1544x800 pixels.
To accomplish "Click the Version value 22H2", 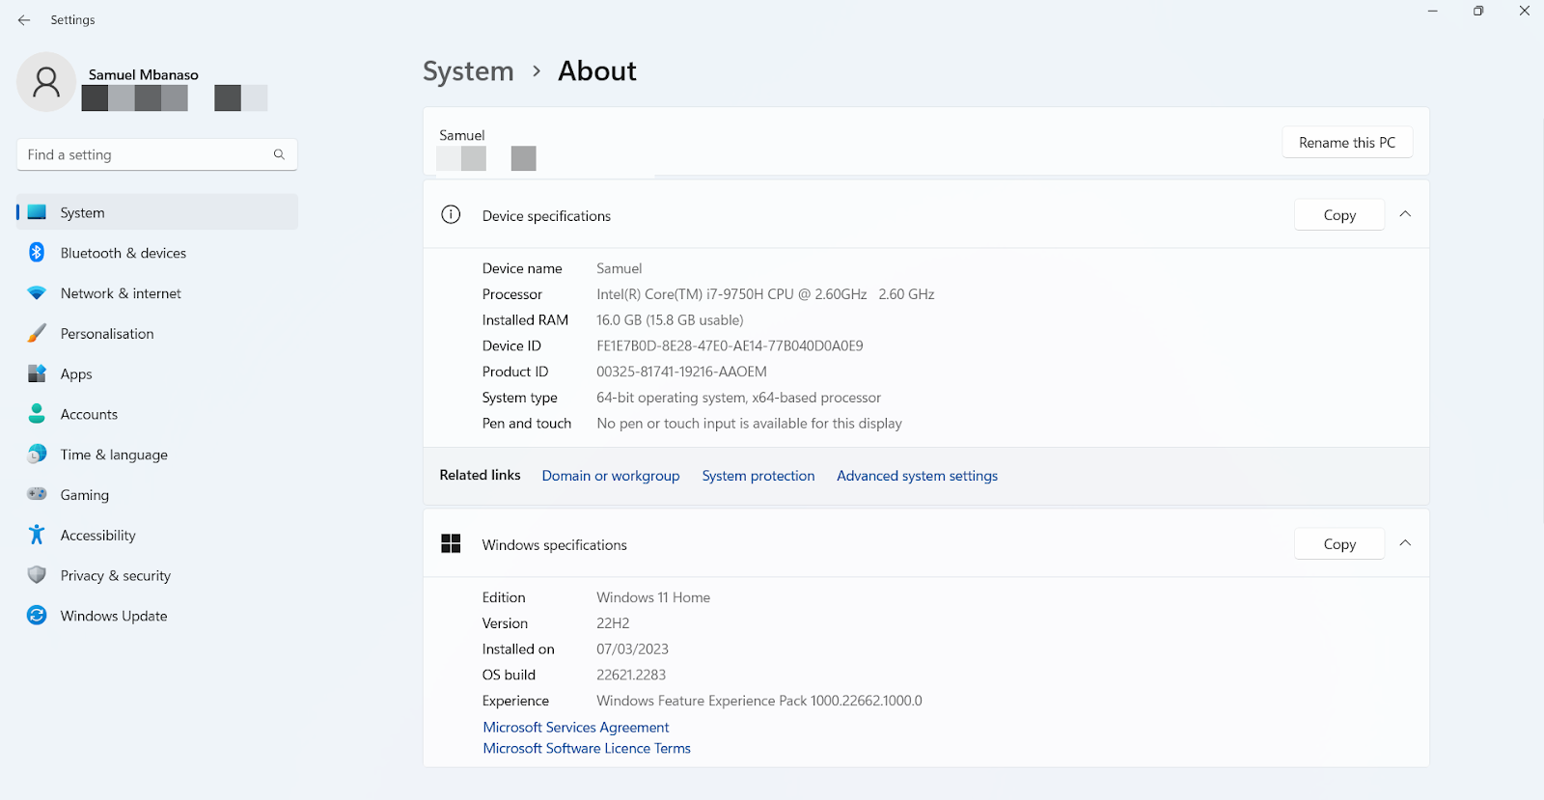I will pyautogui.click(x=613, y=623).
